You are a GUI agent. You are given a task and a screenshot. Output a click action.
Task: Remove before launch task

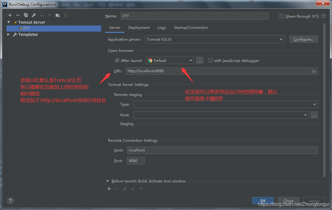117,189
